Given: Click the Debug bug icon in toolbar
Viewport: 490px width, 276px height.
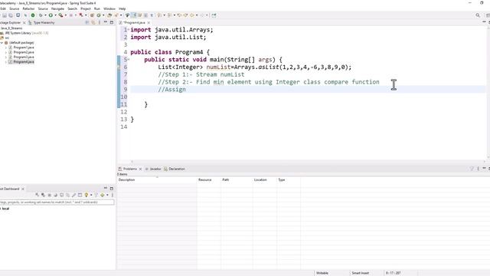Looking at the screenshot, I should pyautogui.click(x=41, y=15).
